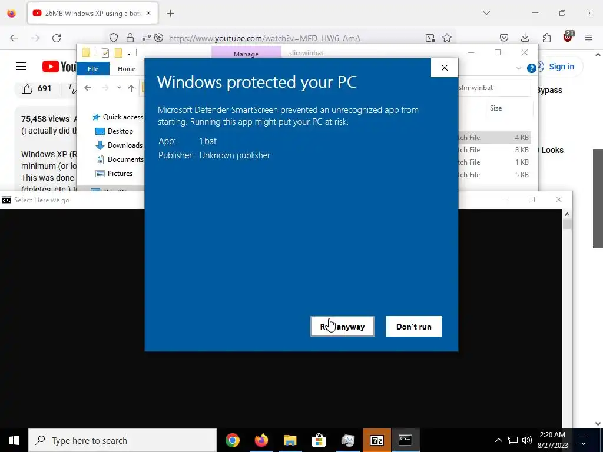Reload the Firefox page
The height and width of the screenshot is (452, 603).
pyautogui.click(x=57, y=38)
